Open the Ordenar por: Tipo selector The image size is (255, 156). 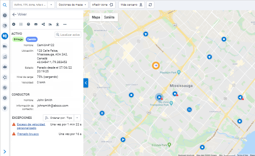[x=58, y=118]
